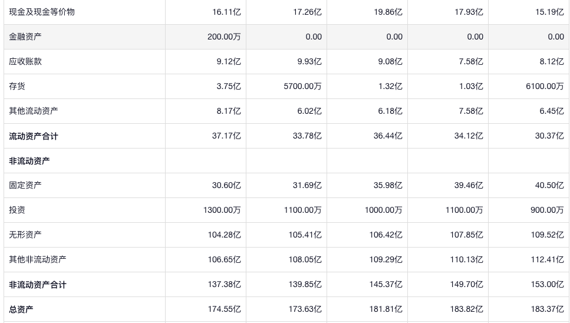The height and width of the screenshot is (323, 570).
Task: Click the 5700.00万 inventory cell
Action: point(302,86)
